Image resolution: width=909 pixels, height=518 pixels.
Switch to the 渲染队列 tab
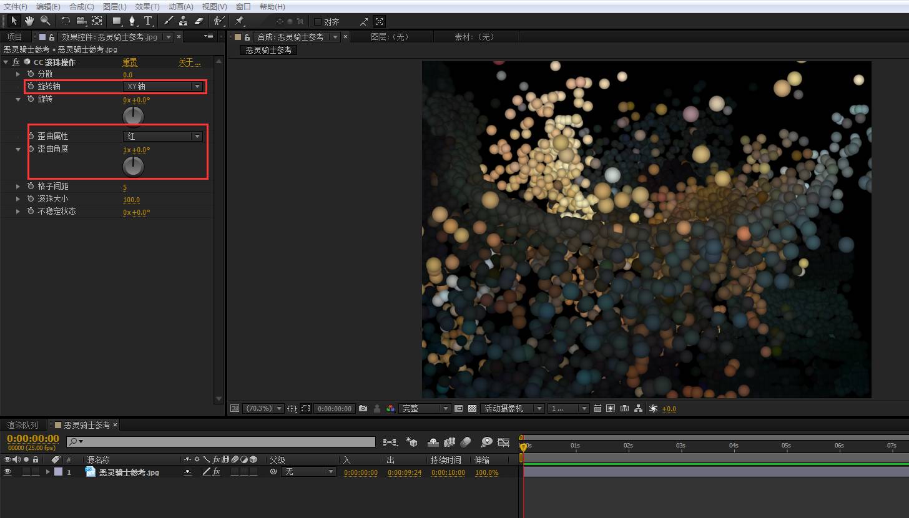click(x=22, y=425)
